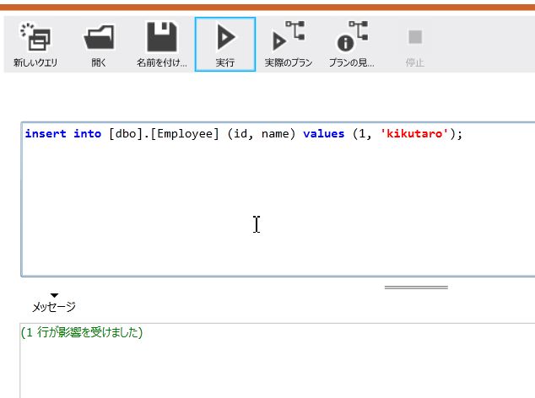Click inside the SQL query editor
The height and width of the screenshot is (398, 535).
pos(278,199)
